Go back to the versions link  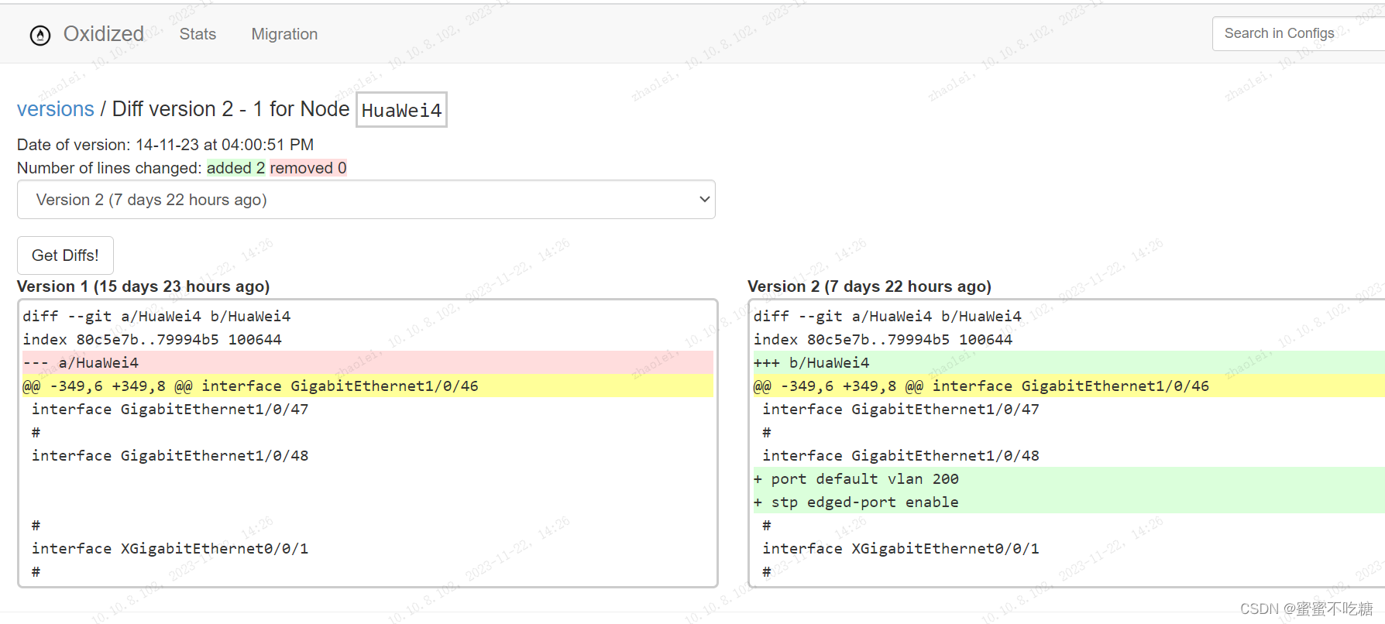(x=56, y=109)
